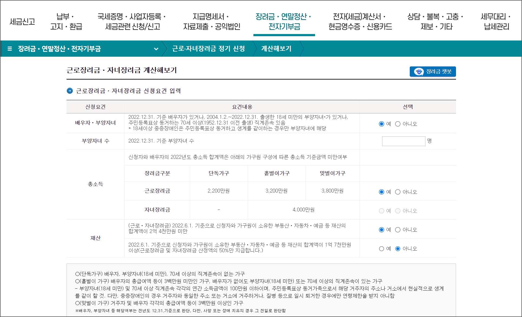This screenshot has height=317, width=522.
Task: Select 아니오 for 배우자·부양자녀 requirement
Action: pos(398,124)
